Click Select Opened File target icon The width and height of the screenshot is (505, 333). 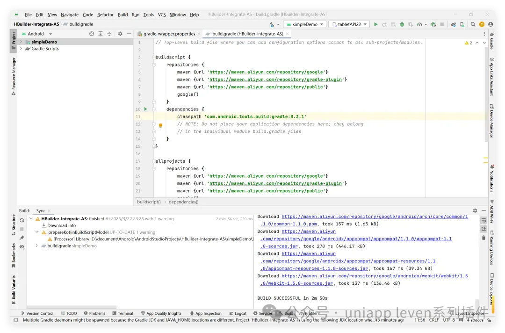[92, 34]
